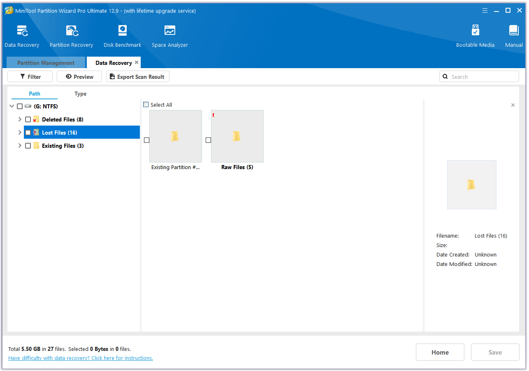Image resolution: width=529 pixels, height=371 pixels.
Task: Click the Search input field
Action: [x=483, y=77]
